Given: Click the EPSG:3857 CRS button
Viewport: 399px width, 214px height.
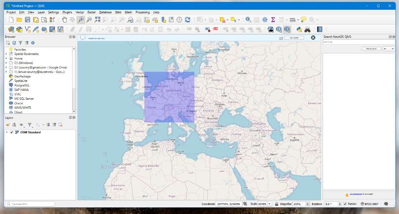Looking at the screenshot, I should click(x=369, y=204).
